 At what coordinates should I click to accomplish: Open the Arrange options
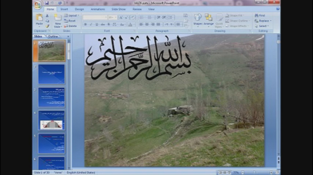208,19
